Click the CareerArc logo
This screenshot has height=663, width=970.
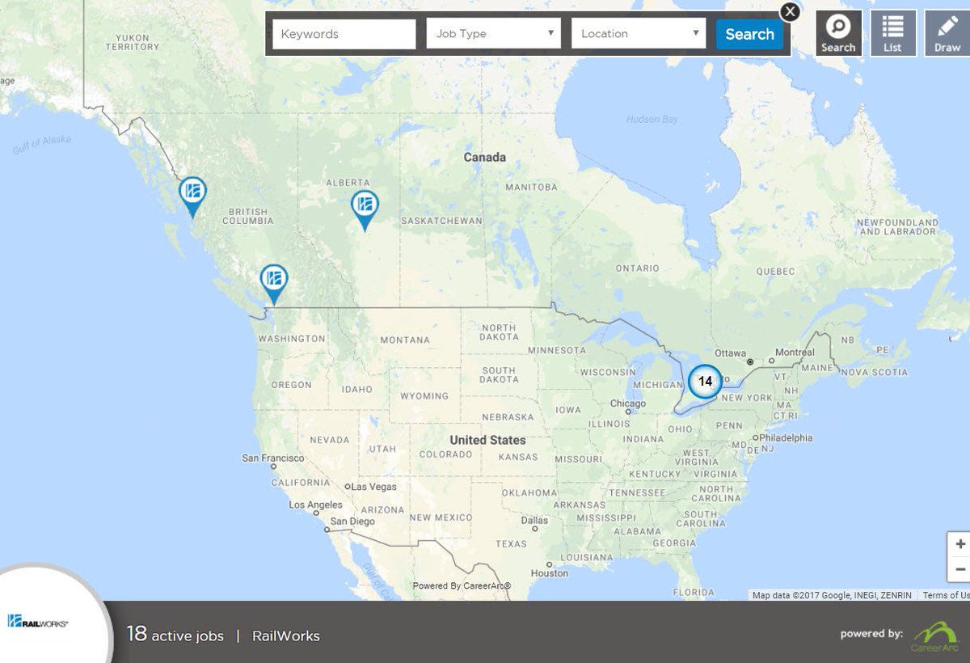[x=934, y=635]
